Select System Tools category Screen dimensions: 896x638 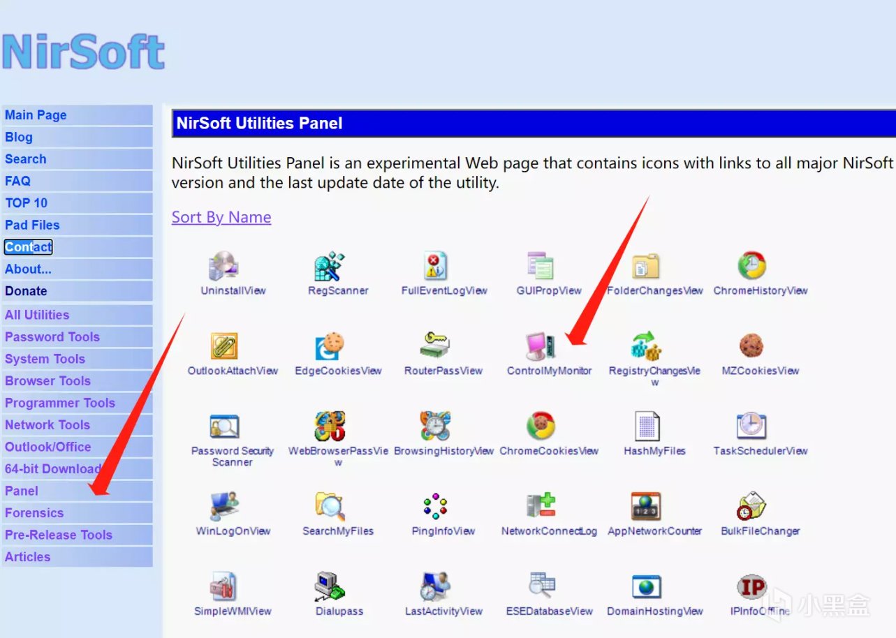point(77,359)
